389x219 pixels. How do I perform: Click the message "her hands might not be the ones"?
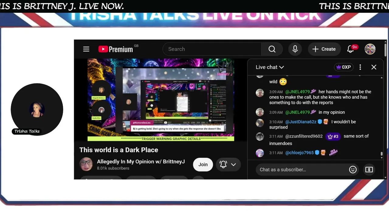click(x=320, y=97)
